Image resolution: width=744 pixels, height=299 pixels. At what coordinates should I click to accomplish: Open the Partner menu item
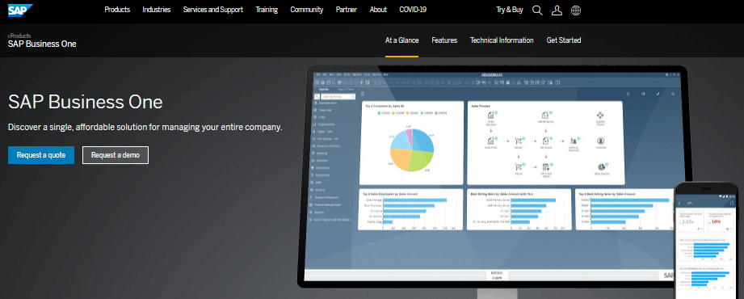pyautogui.click(x=347, y=10)
